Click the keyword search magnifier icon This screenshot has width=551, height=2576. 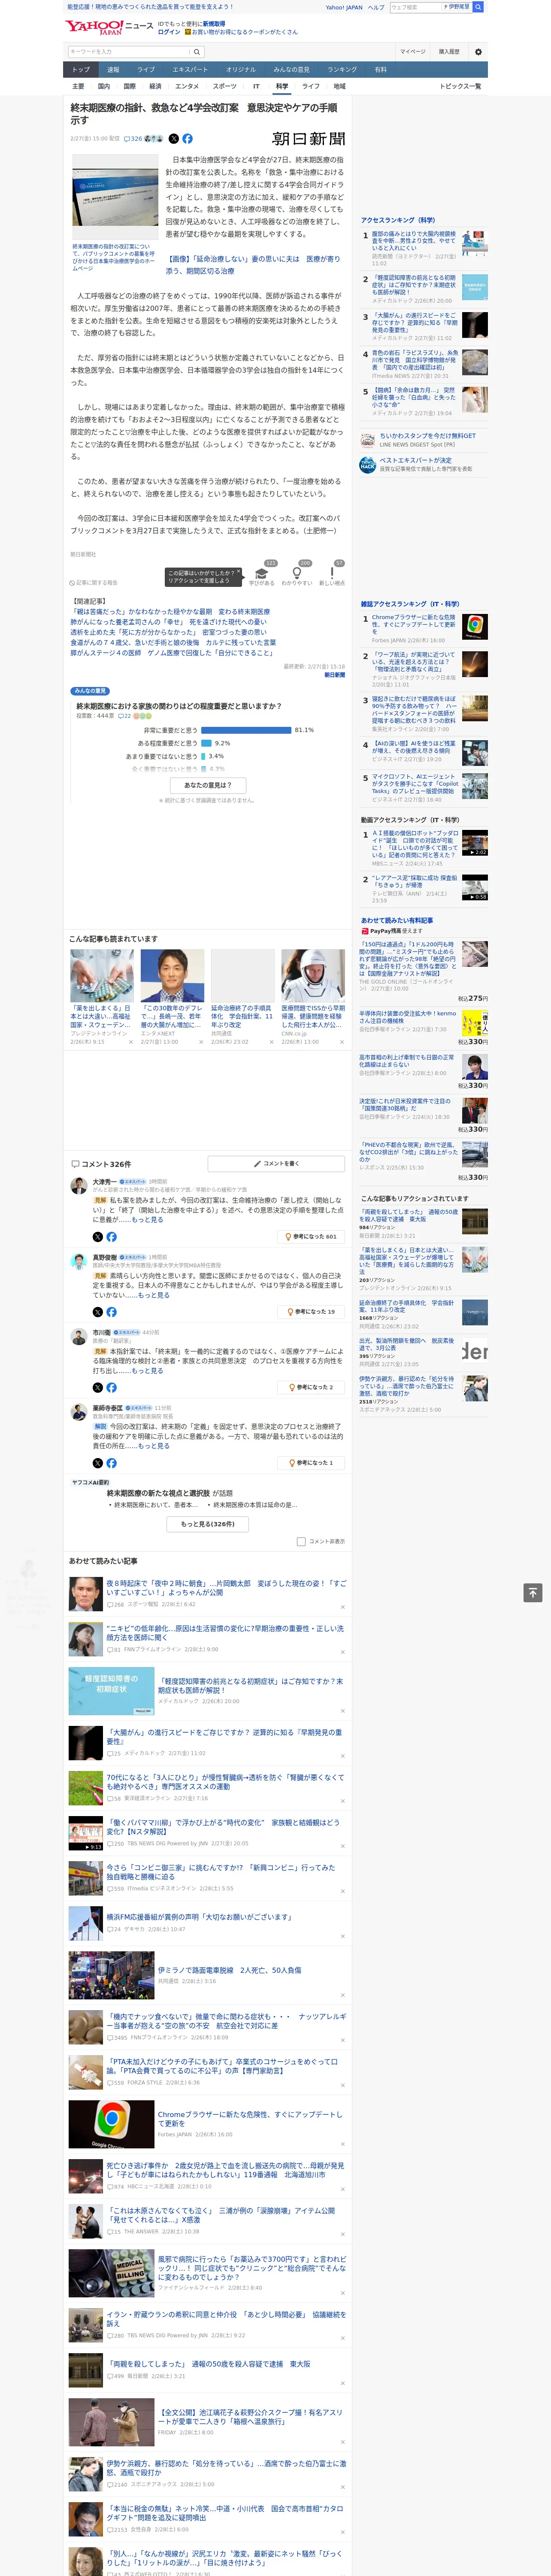coord(197,52)
